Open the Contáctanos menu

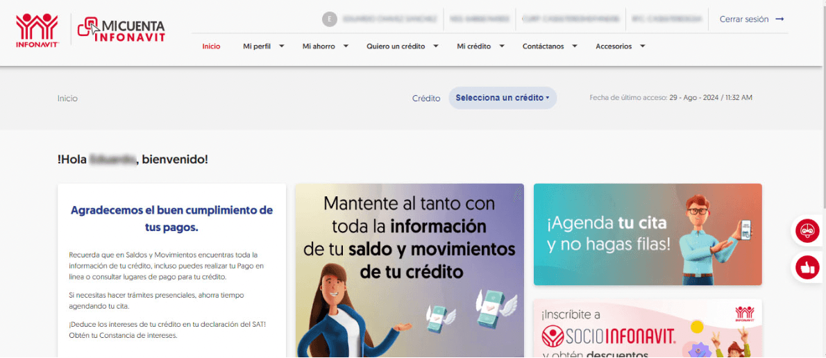coord(543,46)
